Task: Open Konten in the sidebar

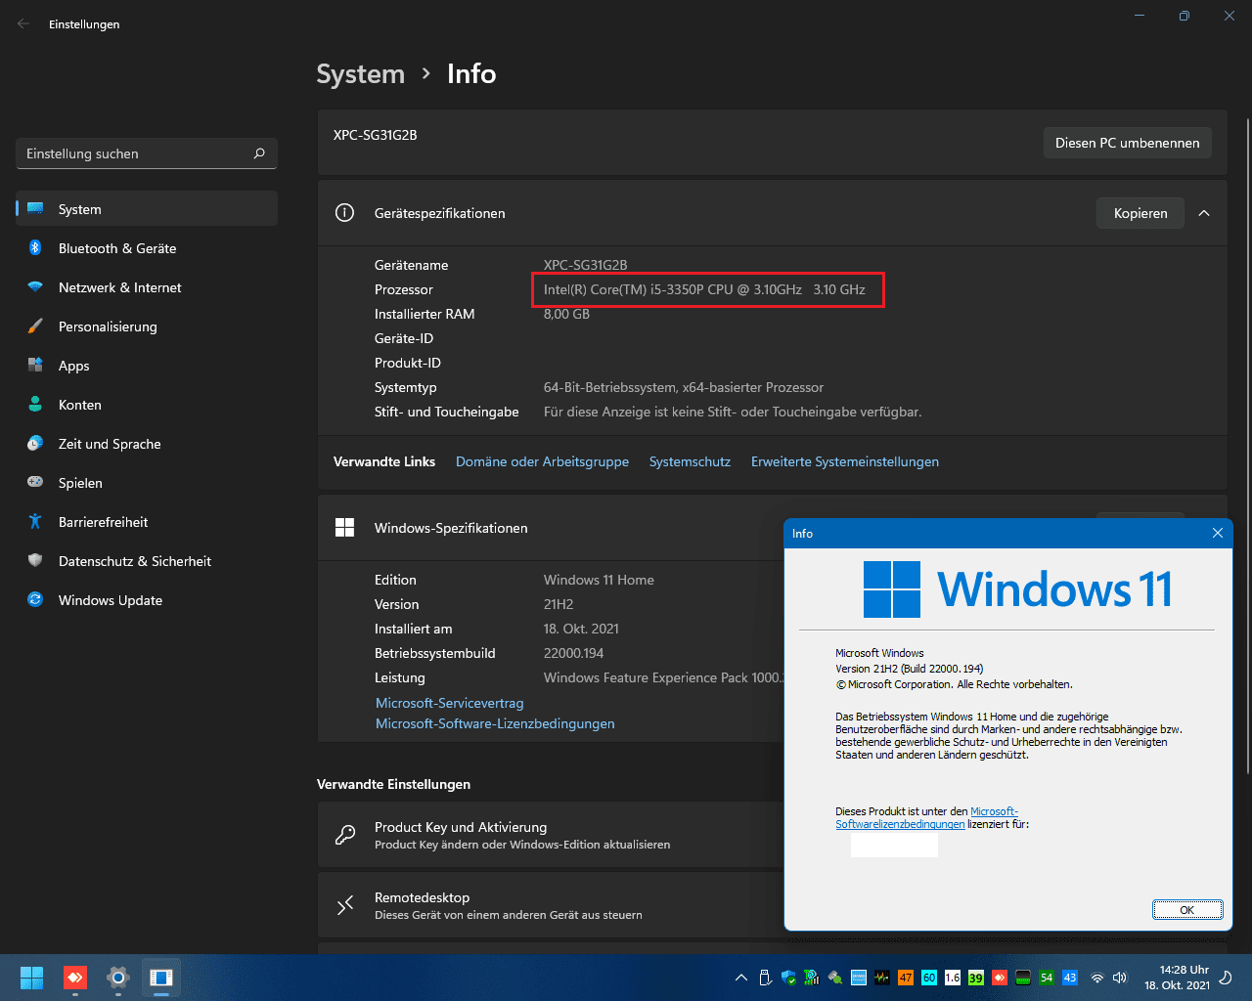Action: (147, 405)
